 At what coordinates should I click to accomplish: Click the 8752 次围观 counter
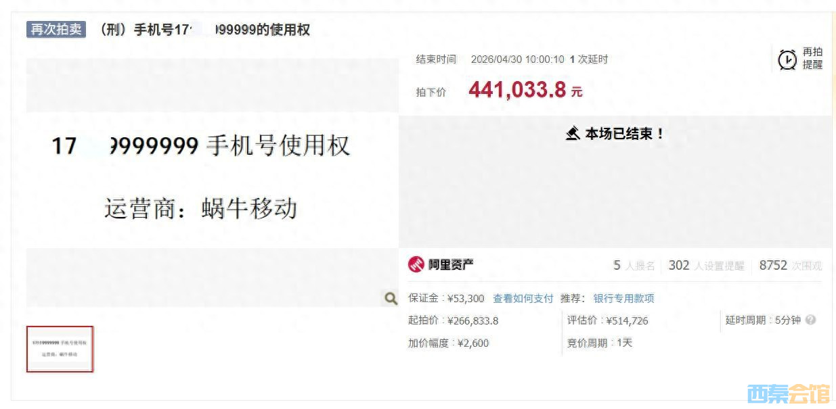pos(791,266)
